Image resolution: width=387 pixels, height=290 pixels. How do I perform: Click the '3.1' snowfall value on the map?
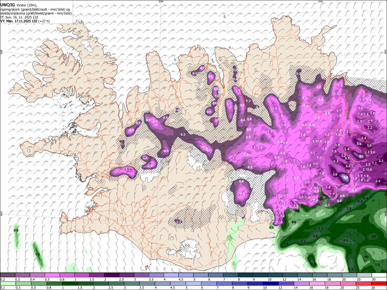347,158
